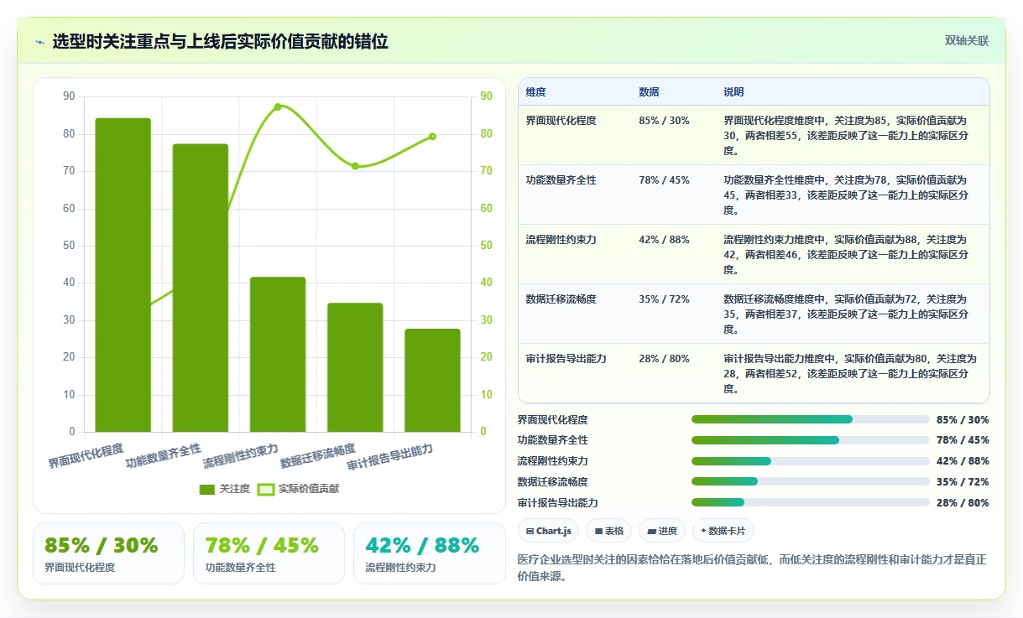Click the Chart.js tag chip
1023x618 pixels.
pos(548,531)
